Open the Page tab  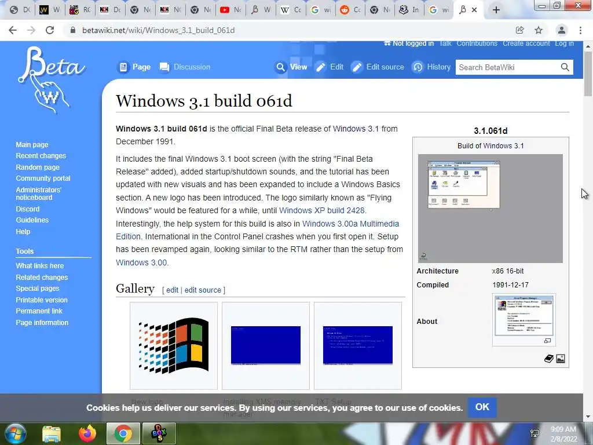[134, 67]
